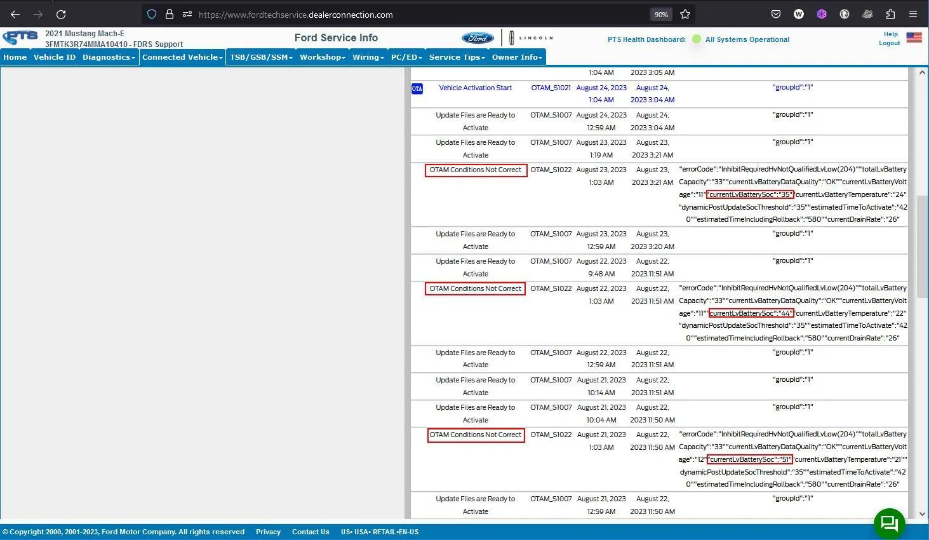929x540 pixels.
Task: Click the scrollbar up arrow
Action: (x=922, y=72)
